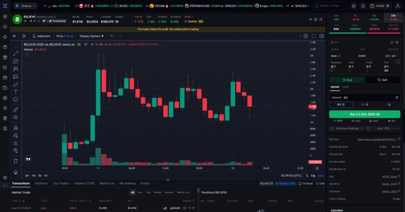Open the 1h chart interval selector
The height and width of the screenshot is (212, 405).
[14, 36]
